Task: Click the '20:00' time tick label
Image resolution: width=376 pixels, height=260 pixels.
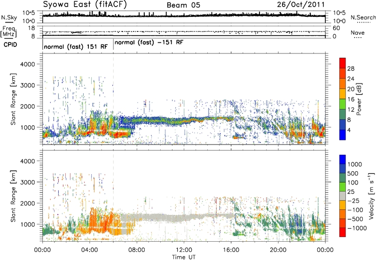Action: click(278, 250)
